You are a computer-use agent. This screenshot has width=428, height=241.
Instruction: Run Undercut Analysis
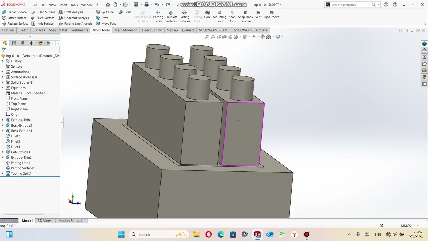click(x=74, y=18)
